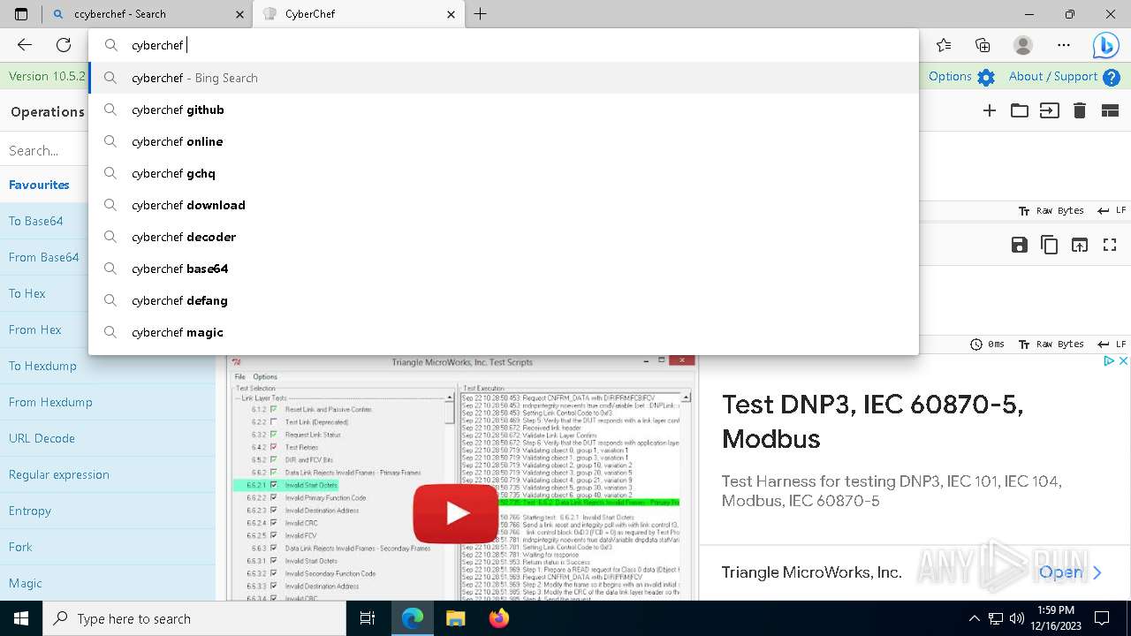The image size is (1131, 636).
Task: Save output to file icon
Action: 1020,245
